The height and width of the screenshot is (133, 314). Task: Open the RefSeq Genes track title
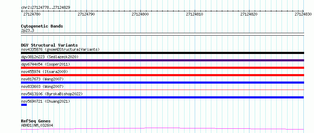[x=36, y=121]
